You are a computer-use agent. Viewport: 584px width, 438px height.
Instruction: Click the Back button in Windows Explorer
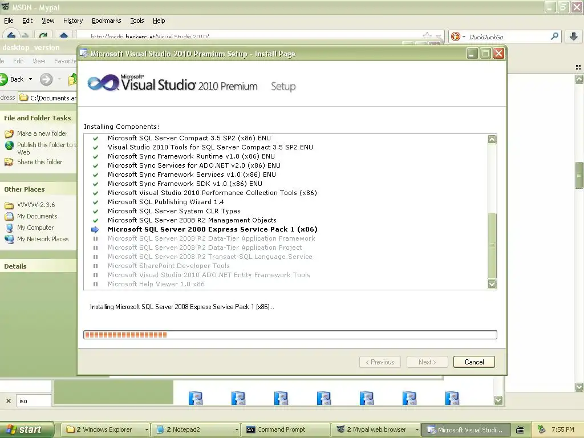click(x=12, y=79)
